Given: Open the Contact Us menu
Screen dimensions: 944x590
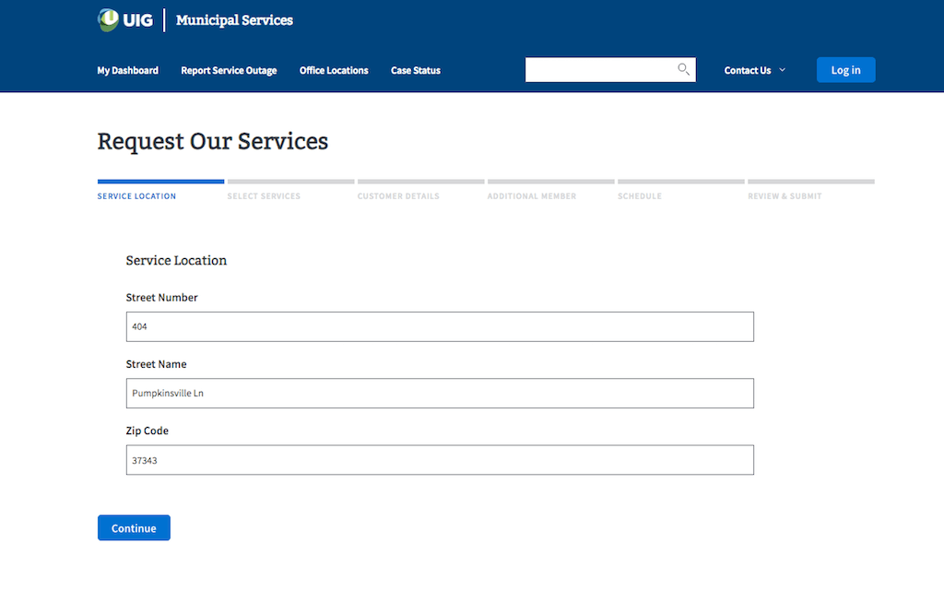Looking at the screenshot, I should click(748, 70).
